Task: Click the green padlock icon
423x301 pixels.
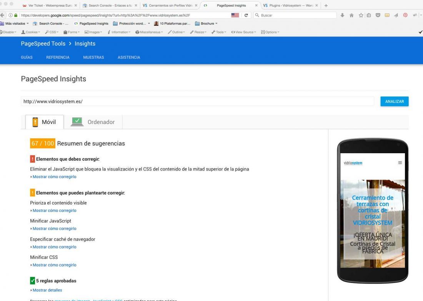Action: click(16, 15)
